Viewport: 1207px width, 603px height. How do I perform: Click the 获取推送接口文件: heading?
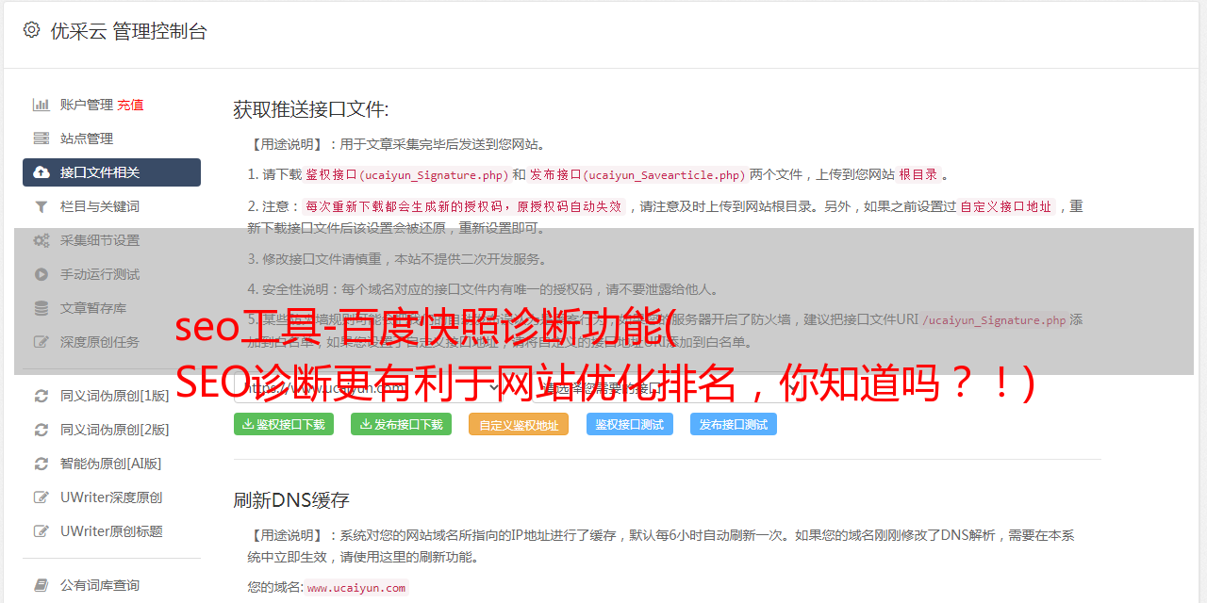(x=311, y=109)
